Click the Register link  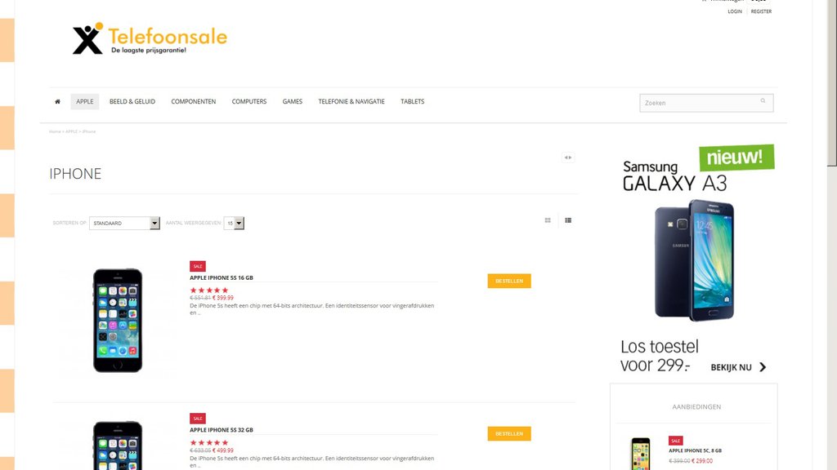tap(761, 11)
